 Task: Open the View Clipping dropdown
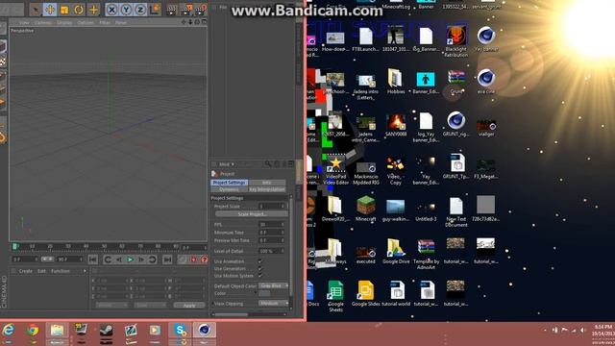point(274,304)
